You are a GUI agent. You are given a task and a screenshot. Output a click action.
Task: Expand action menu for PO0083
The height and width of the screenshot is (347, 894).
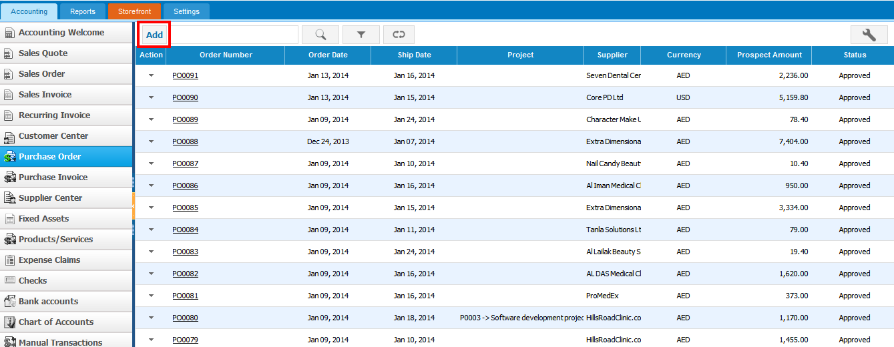coord(151,252)
